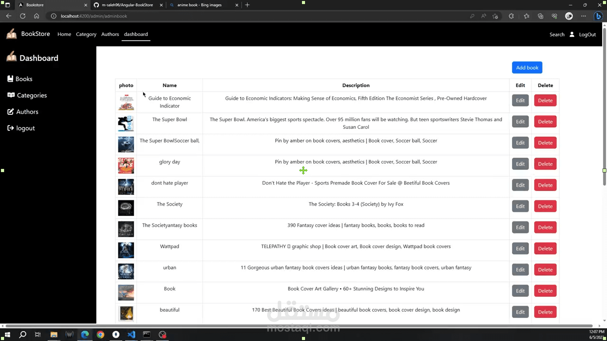Click the logout arrow icon in sidebar
The height and width of the screenshot is (341, 607).
[x=10, y=128]
